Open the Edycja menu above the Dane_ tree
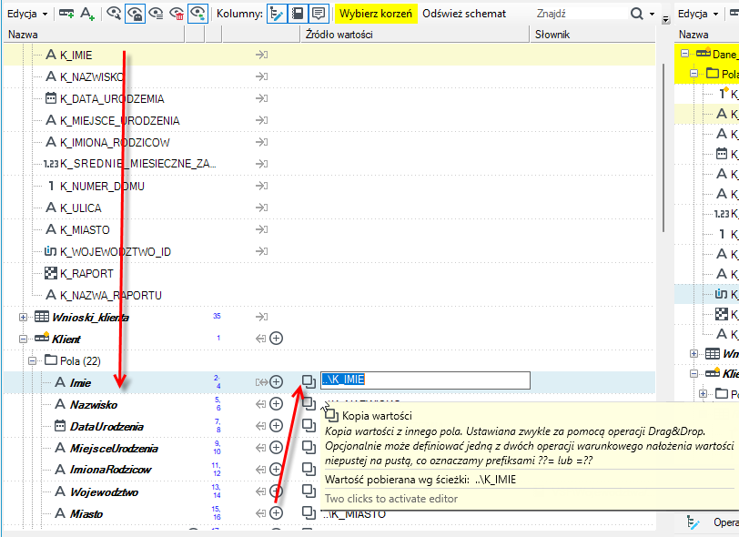The image size is (739, 537). click(698, 14)
